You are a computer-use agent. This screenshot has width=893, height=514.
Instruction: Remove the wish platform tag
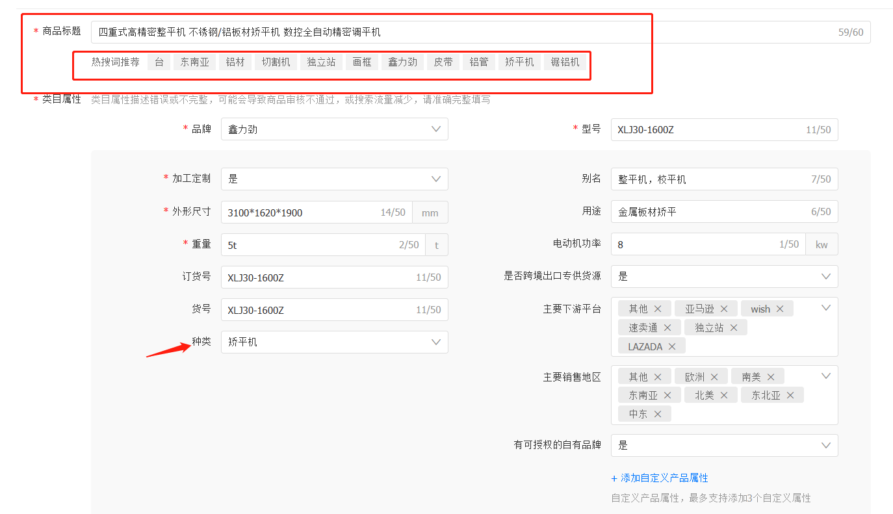point(780,309)
